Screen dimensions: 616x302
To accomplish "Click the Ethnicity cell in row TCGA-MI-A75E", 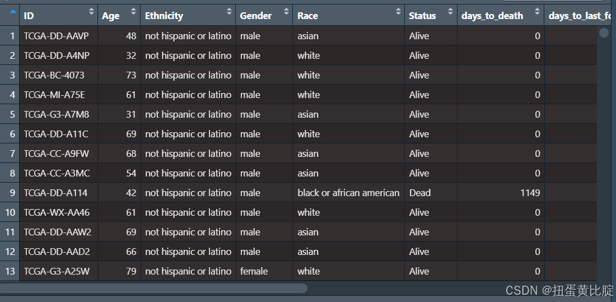I will click(x=188, y=95).
